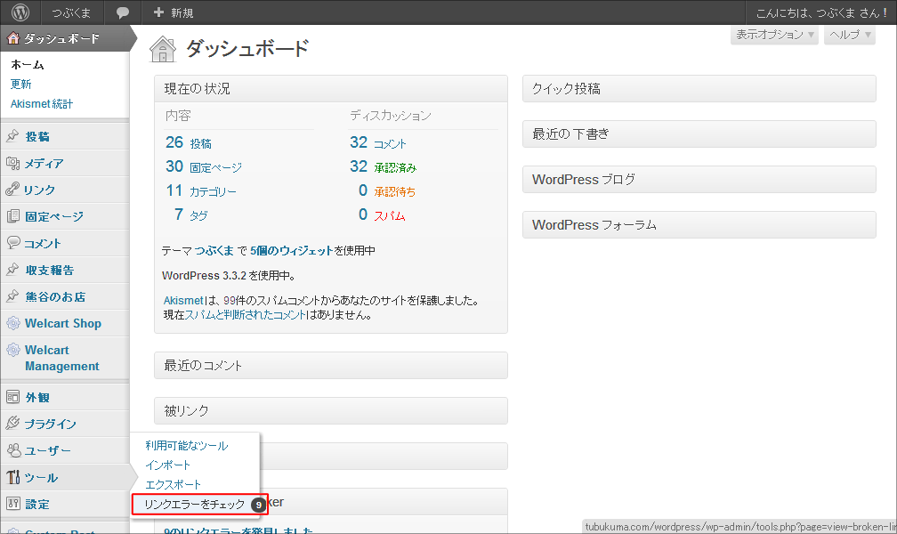Click the settings icon beside 設定
The height and width of the screenshot is (534, 897).
(x=12, y=504)
